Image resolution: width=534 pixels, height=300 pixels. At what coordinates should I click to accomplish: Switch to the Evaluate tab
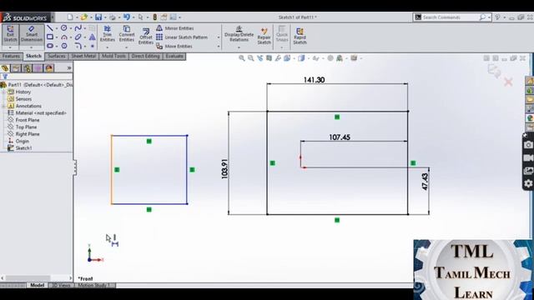[x=174, y=56]
